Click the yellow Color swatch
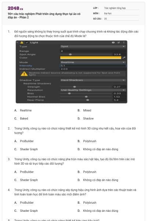This screenshot has width=147, height=221. pyautogui.click(x=91, y=57)
